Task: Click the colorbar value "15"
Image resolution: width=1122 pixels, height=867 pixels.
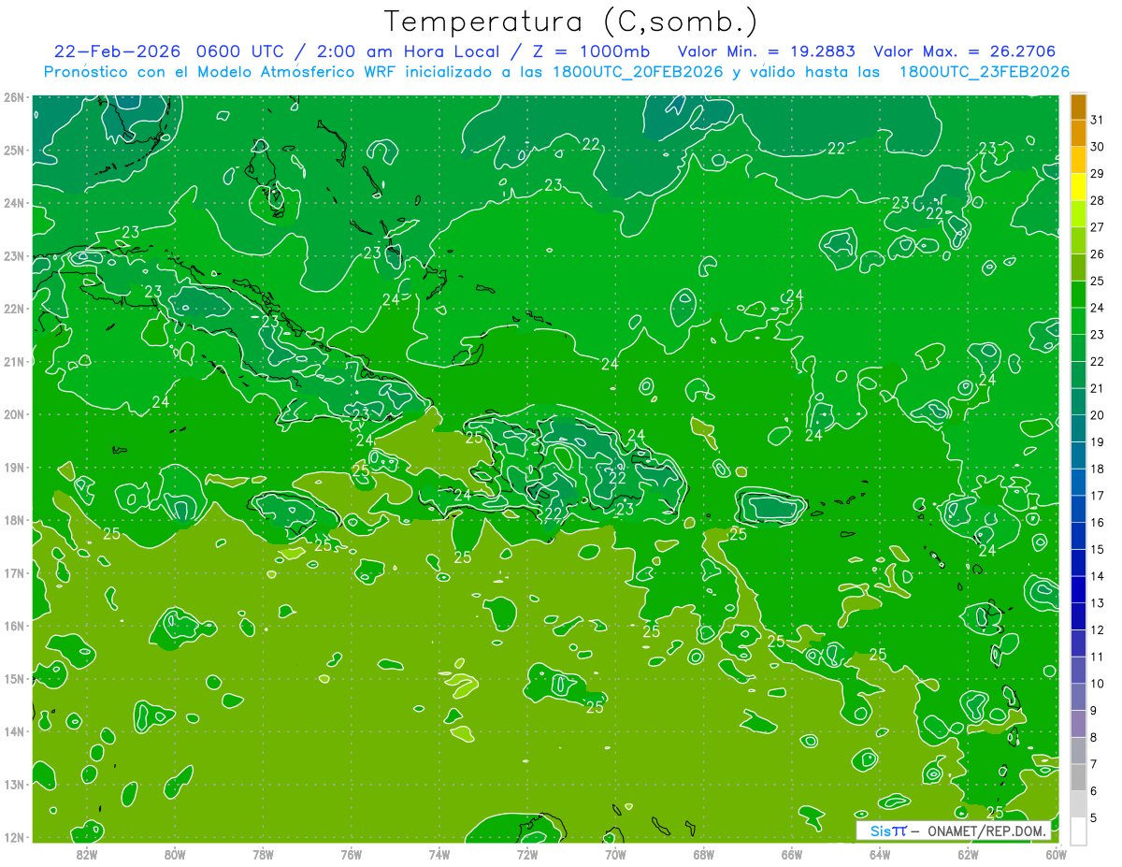Action: (1098, 549)
